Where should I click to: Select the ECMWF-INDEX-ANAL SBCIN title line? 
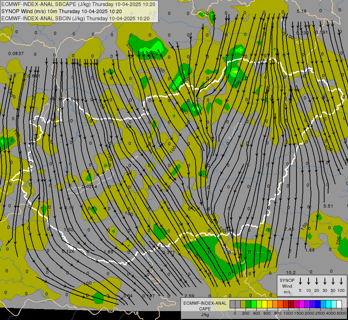76,18
